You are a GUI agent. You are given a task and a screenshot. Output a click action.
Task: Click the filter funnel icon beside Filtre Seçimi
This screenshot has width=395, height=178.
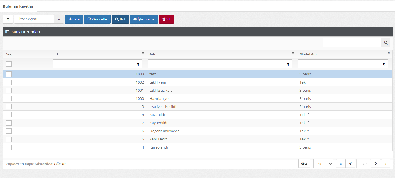[8, 19]
